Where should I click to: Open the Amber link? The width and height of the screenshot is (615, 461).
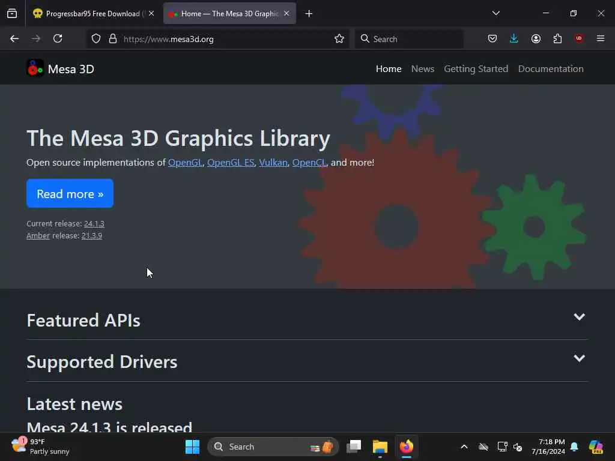click(x=38, y=235)
